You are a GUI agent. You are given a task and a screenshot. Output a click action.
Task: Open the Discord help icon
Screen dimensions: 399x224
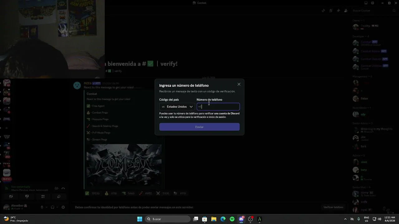pos(373,3)
